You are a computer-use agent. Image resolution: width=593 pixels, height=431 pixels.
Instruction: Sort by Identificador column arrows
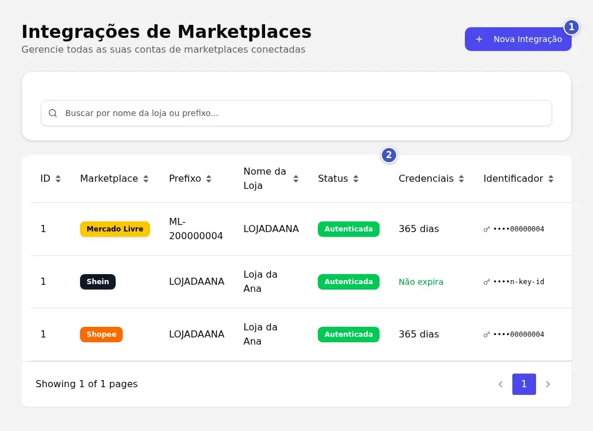551,179
